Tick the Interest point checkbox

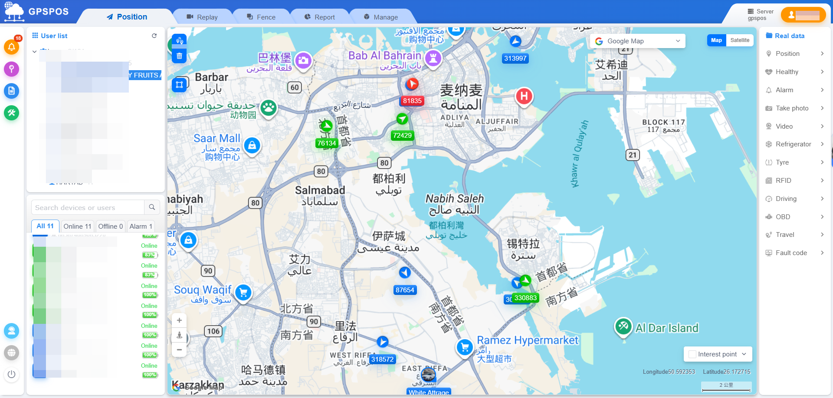[692, 354]
